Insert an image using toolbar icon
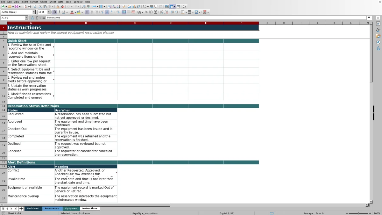This screenshot has height=215, width=382. tap(130, 6)
